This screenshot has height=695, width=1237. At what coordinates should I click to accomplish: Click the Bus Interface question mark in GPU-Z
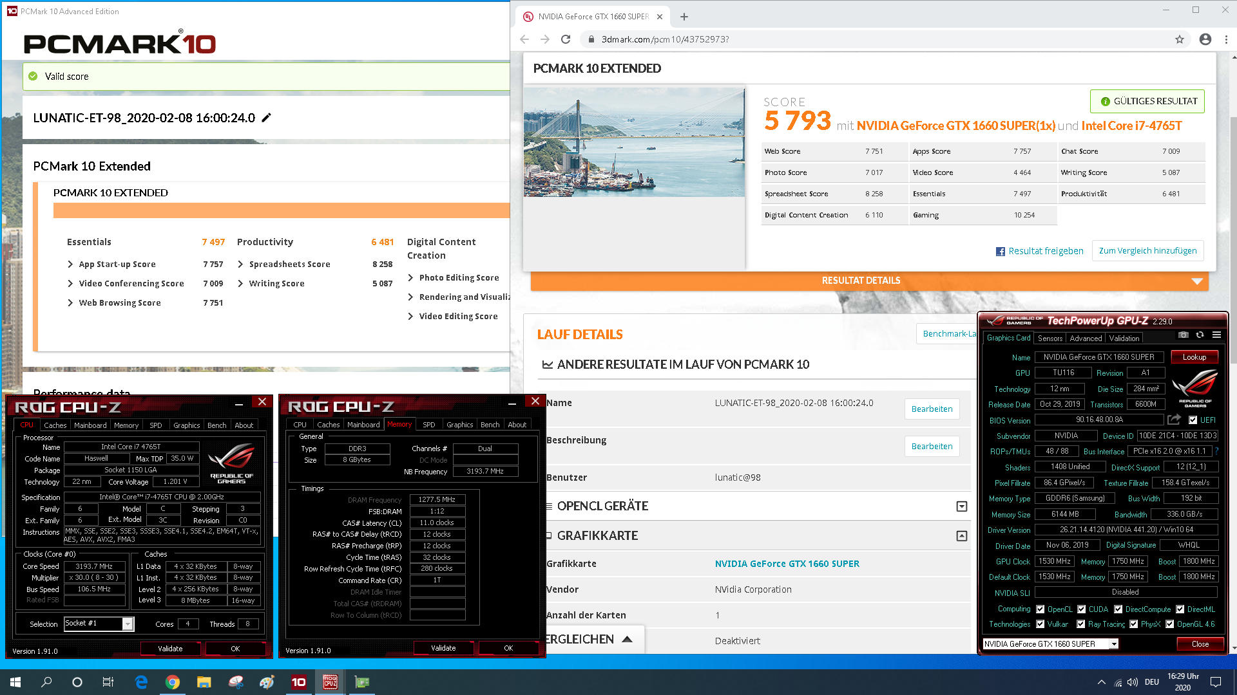(1216, 452)
